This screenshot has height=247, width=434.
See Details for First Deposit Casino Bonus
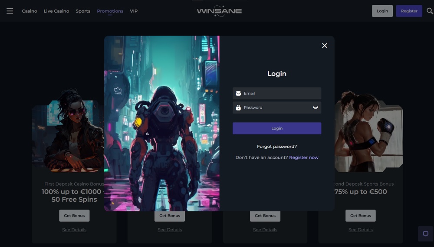pos(74,230)
